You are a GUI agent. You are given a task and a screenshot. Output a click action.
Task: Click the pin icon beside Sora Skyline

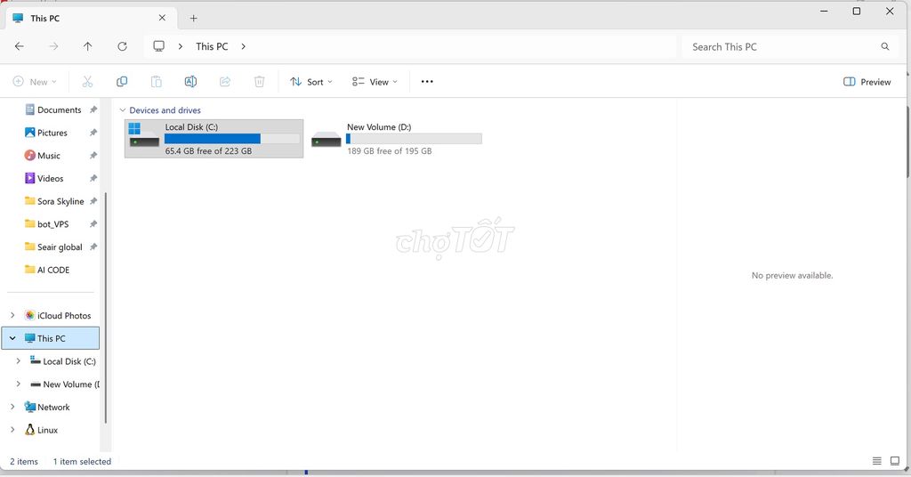point(93,201)
